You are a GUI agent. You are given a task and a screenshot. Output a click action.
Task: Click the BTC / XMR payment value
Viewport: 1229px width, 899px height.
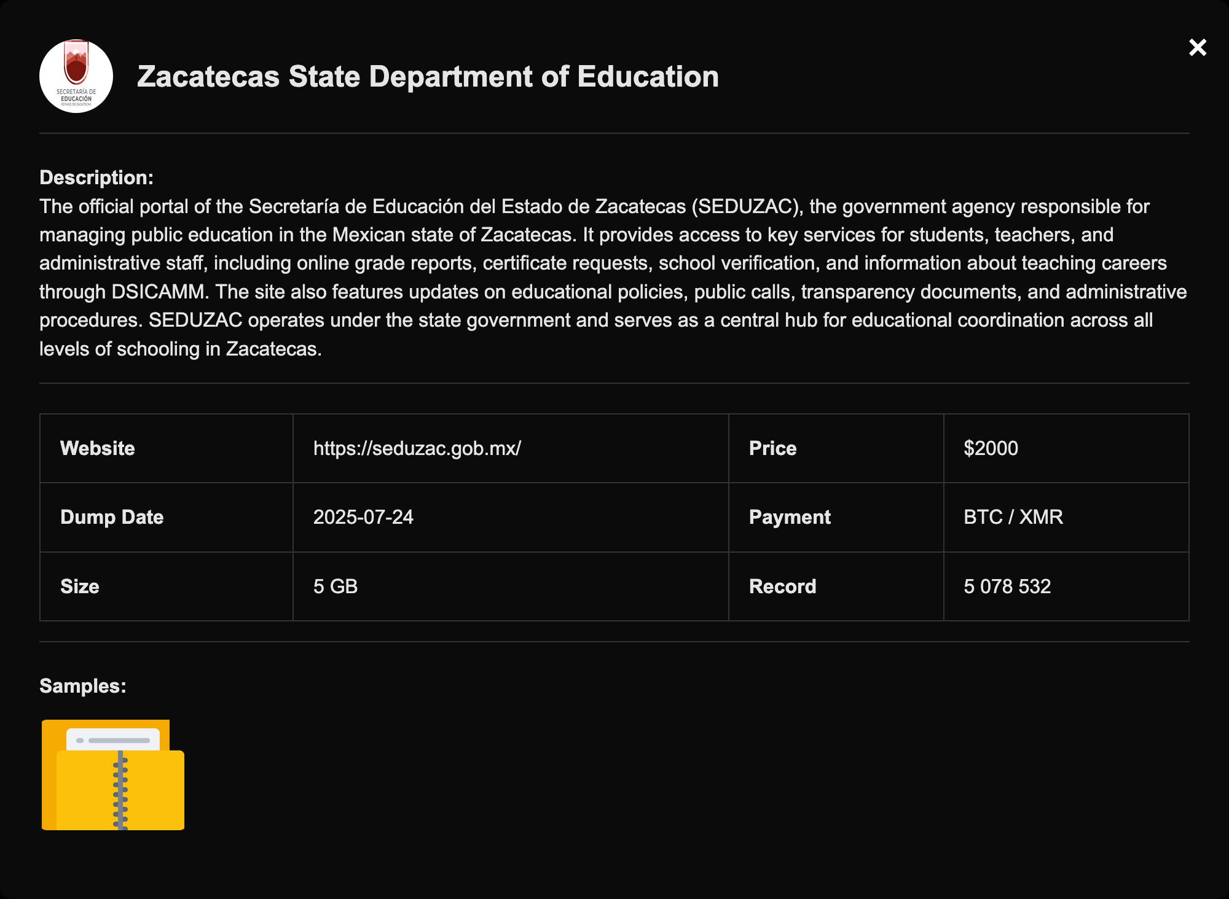point(1013,517)
